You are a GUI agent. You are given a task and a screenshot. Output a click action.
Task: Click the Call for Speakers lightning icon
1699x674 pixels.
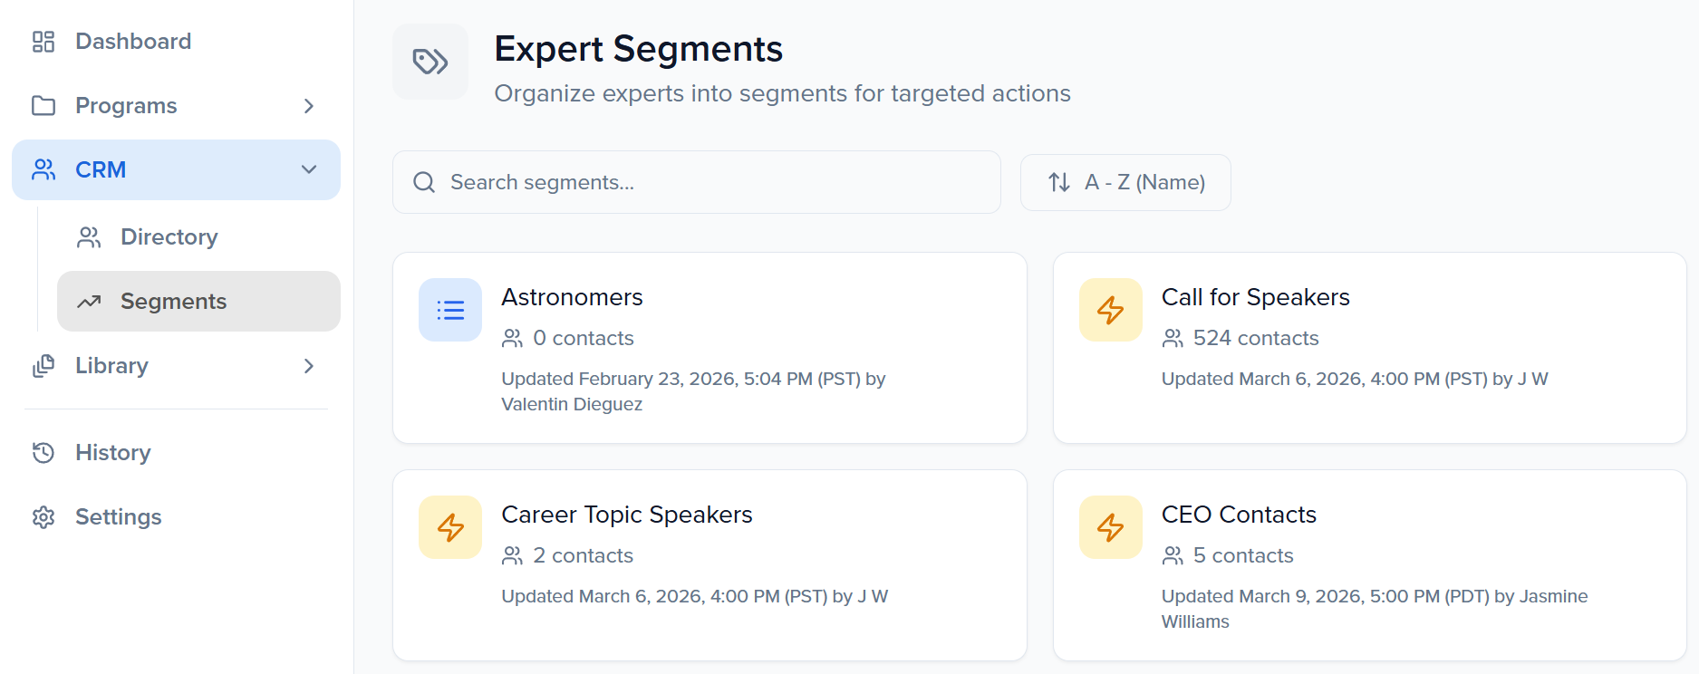(x=1110, y=310)
